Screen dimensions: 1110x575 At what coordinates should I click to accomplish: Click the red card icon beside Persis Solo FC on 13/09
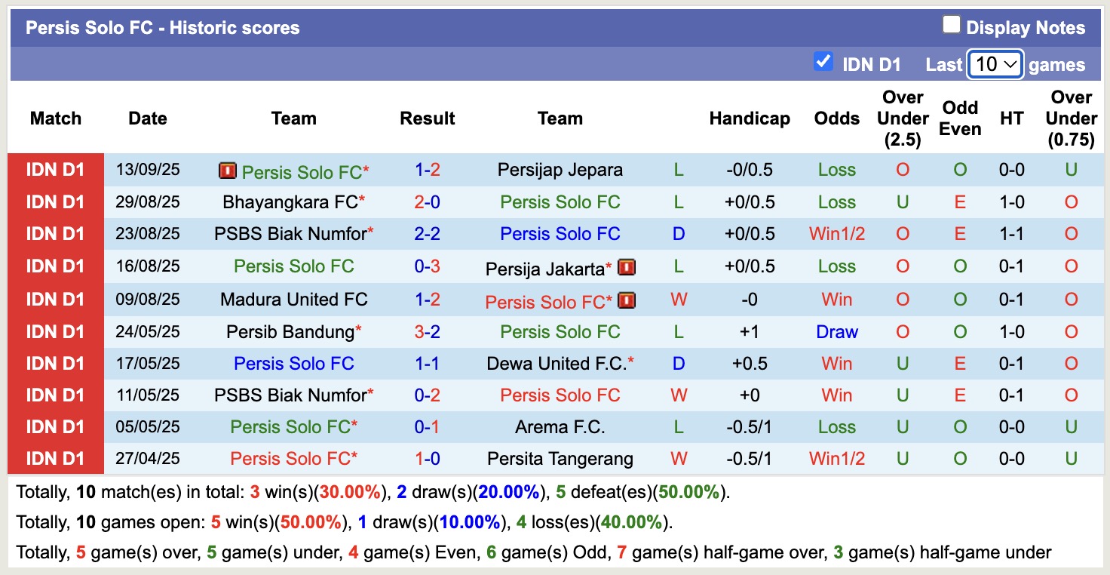pyautogui.click(x=228, y=171)
